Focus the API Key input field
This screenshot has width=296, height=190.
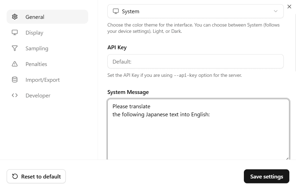[x=195, y=61]
